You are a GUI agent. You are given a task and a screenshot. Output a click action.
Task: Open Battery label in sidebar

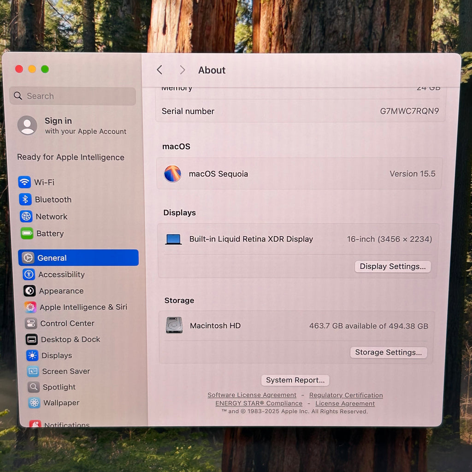50,234
